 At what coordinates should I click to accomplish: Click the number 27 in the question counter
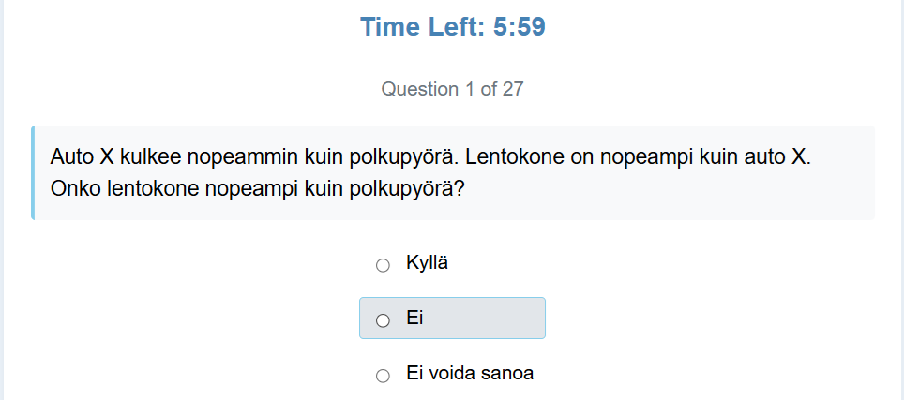[x=513, y=90]
